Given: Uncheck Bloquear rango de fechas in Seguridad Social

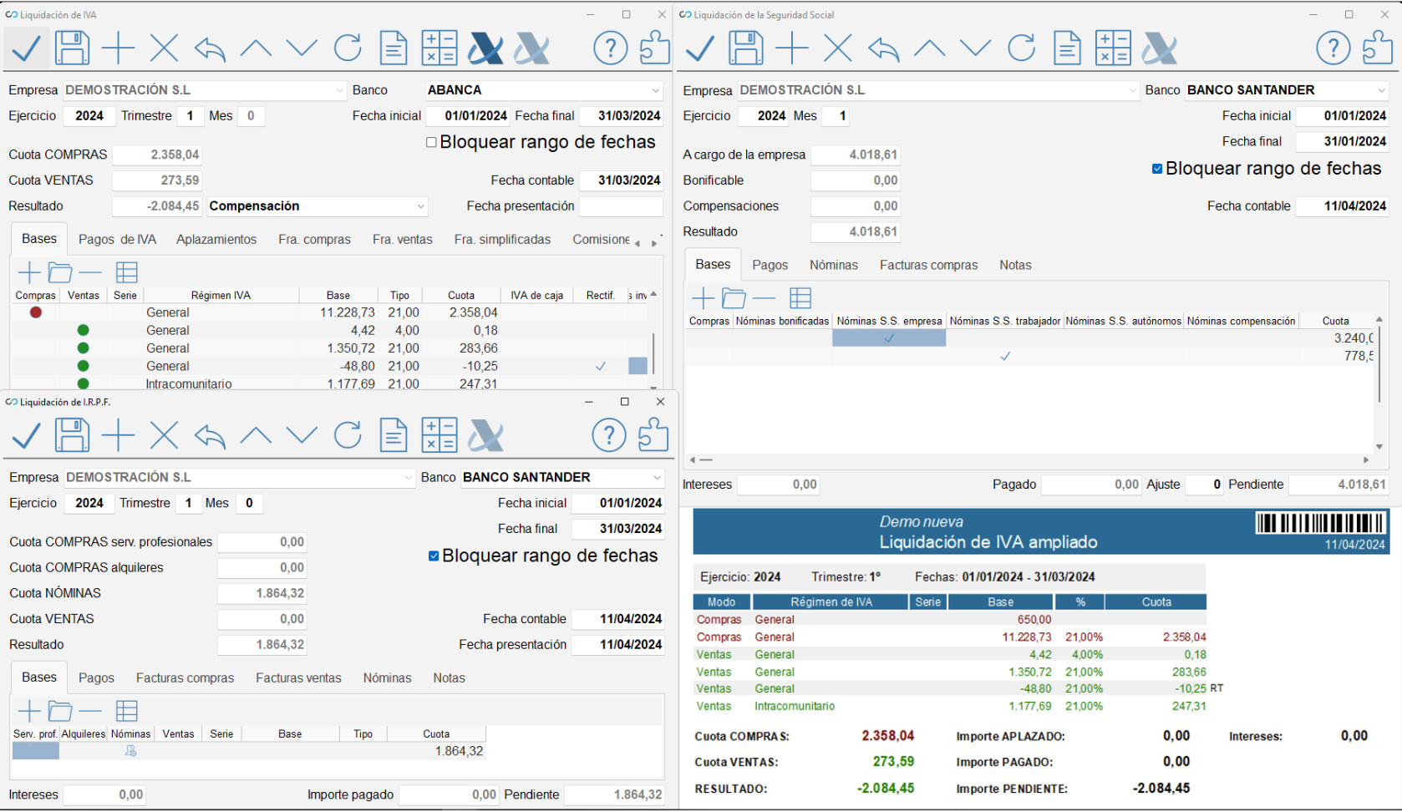Looking at the screenshot, I should point(1157,169).
